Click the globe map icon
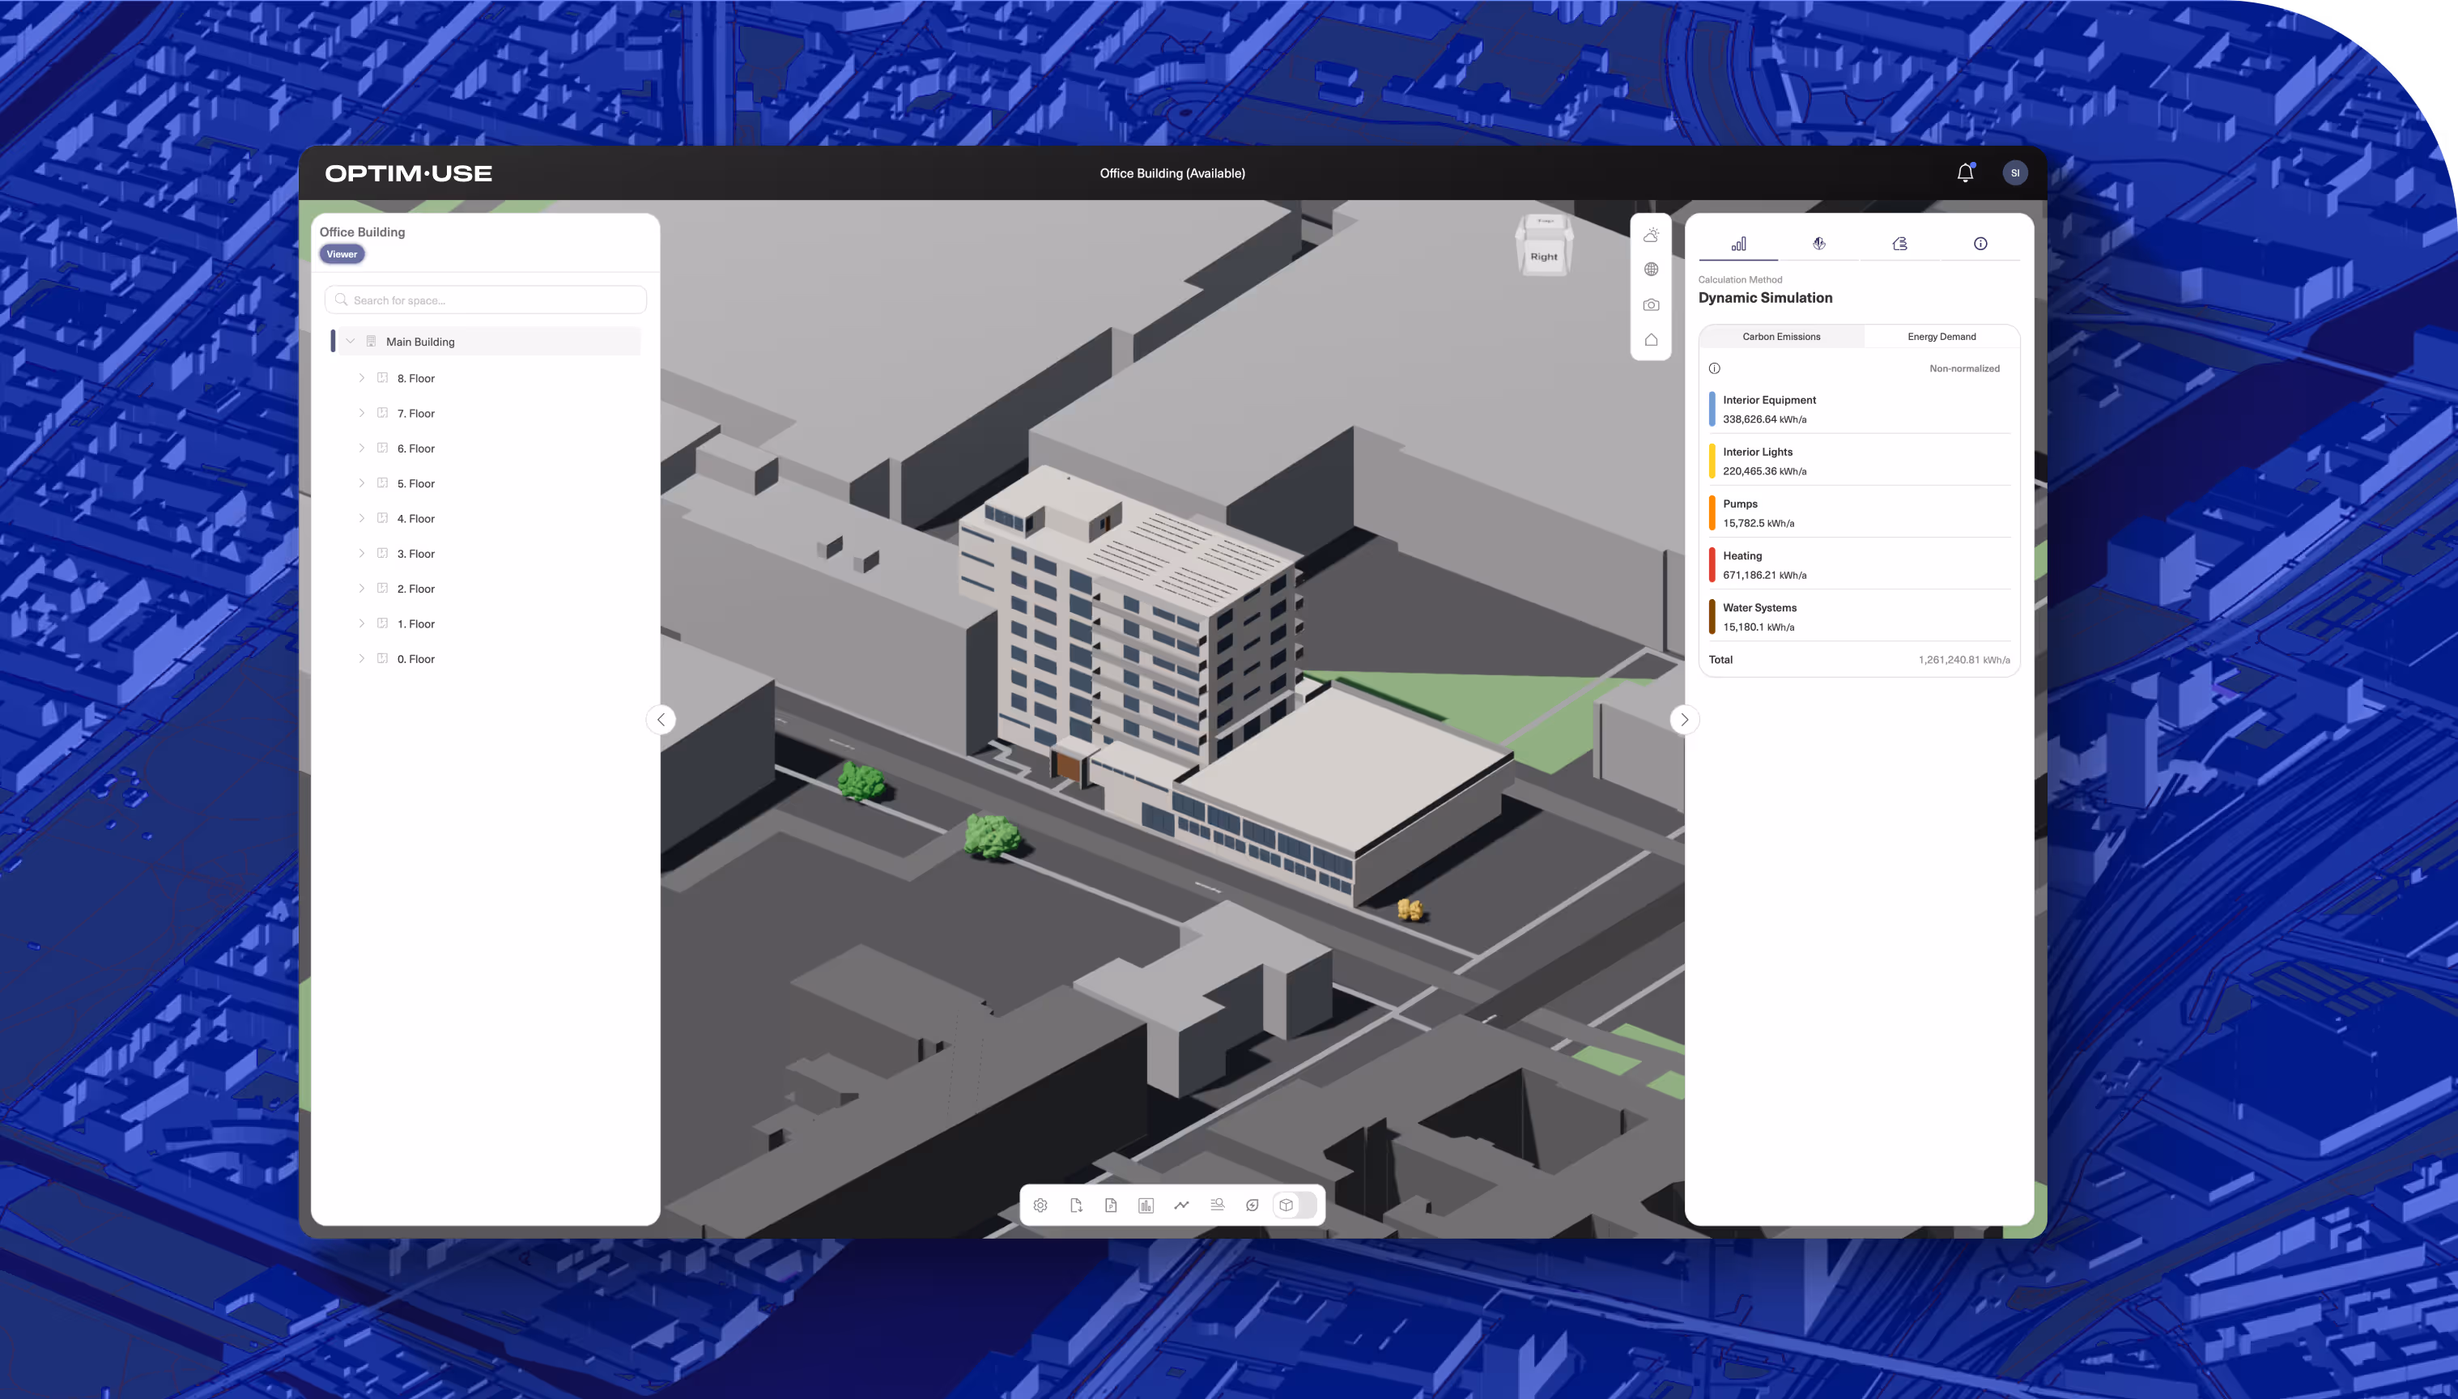2458x1399 pixels. tap(1651, 269)
